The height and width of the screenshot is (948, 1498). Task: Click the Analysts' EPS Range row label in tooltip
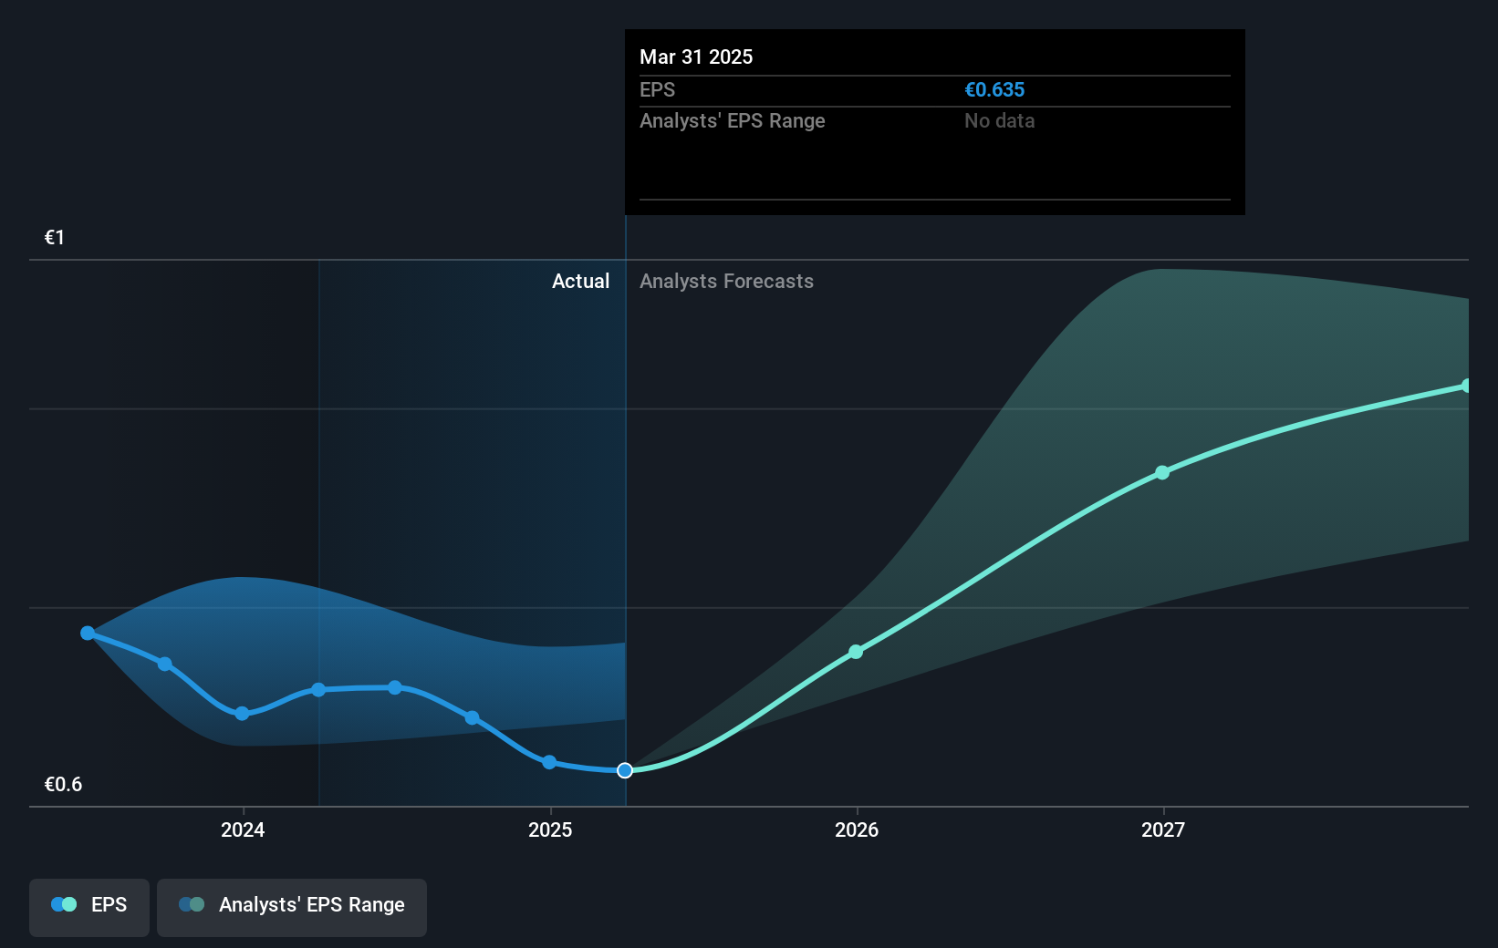[732, 121]
